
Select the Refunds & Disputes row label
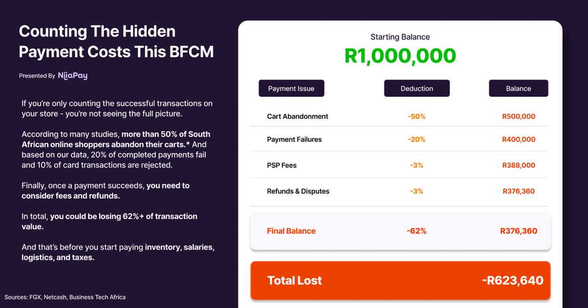[x=298, y=191]
